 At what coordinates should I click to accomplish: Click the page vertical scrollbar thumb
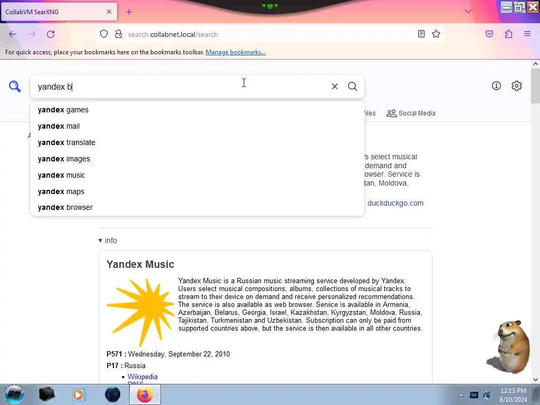(x=535, y=85)
